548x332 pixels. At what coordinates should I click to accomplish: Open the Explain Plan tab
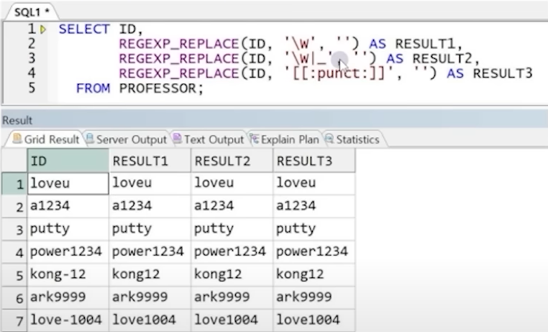(285, 139)
